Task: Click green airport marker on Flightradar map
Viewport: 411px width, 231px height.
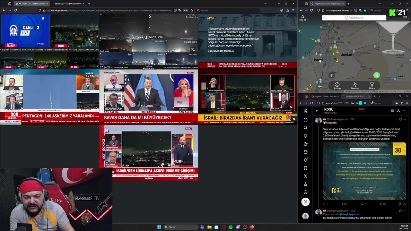Action: [x=376, y=75]
